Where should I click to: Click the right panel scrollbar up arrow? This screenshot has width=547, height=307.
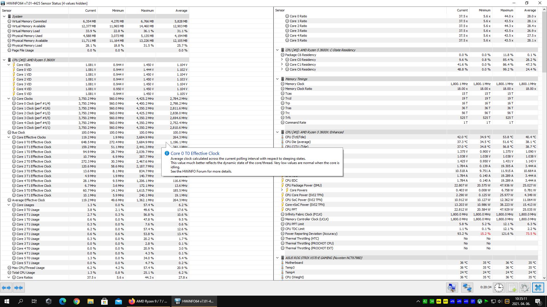pyautogui.click(x=544, y=10)
